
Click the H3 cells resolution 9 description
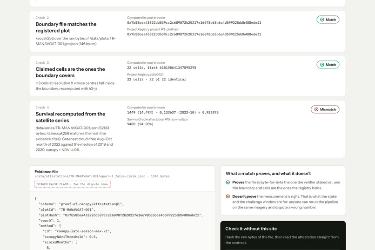(75, 86)
